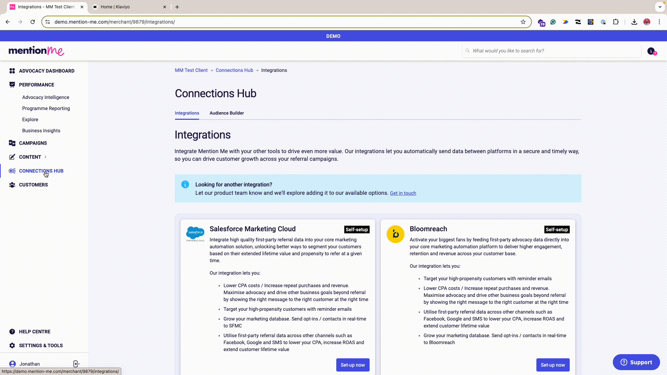Click the logout icon beside Jonathan
Screen dimensions: 667x375
76,364
